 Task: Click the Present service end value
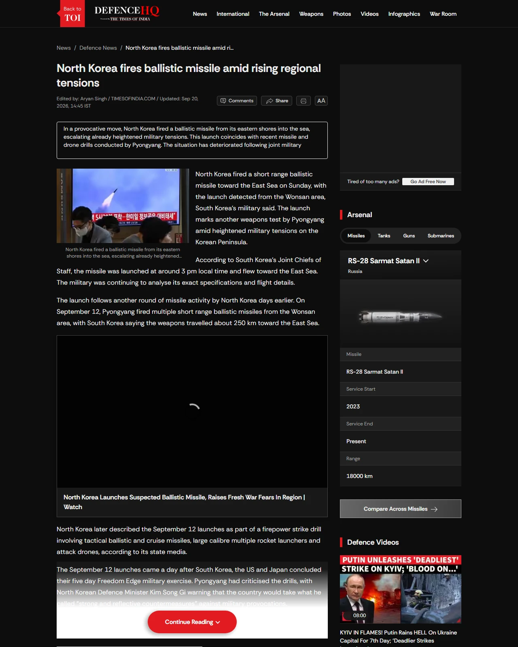356,441
